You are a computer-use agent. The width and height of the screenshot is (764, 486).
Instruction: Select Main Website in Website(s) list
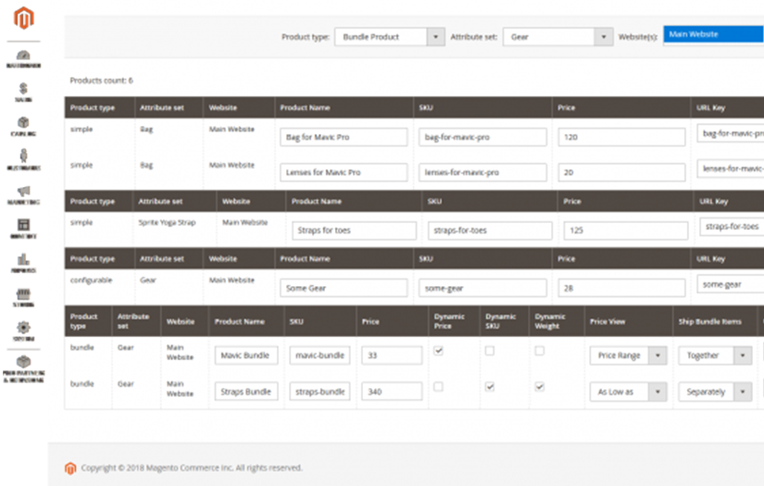coord(713,34)
